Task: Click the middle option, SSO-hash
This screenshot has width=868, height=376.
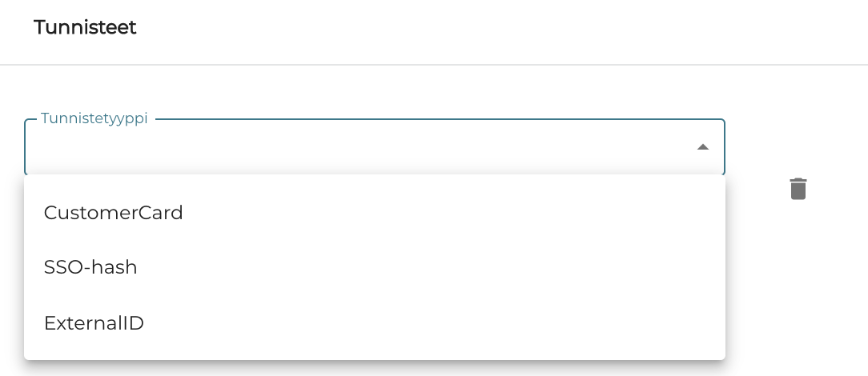Action: pyautogui.click(x=90, y=267)
